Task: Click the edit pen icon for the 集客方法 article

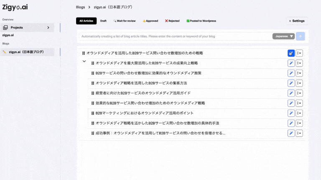Action: [291, 83]
